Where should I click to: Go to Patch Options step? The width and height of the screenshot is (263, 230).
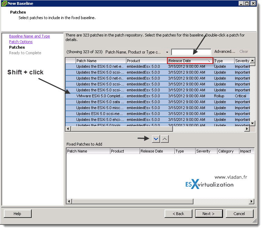(21, 42)
